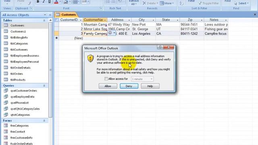Click the zip cell 84117-5541
The width and height of the screenshot is (258, 145).
click(192, 29)
